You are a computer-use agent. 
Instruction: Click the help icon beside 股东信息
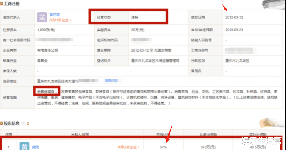coord(23,123)
